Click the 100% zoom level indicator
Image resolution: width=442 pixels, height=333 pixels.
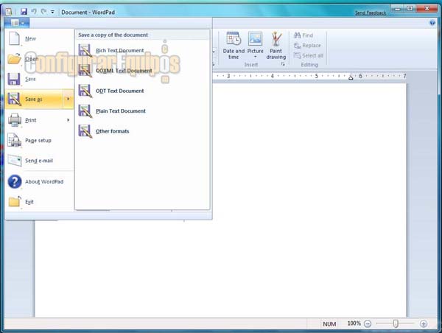pos(354,323)
